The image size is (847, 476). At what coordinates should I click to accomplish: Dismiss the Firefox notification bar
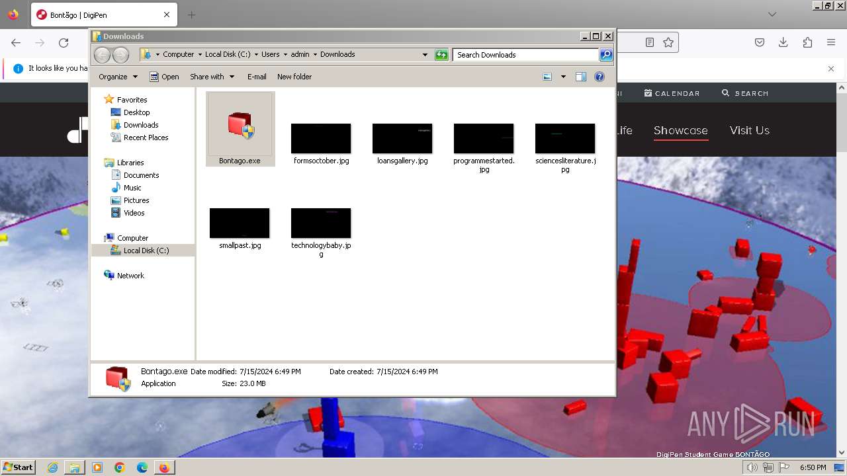tap(831, 68)
